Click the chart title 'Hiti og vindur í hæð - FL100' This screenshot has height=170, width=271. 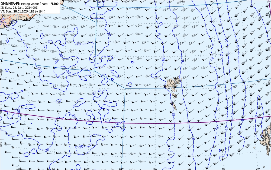[40, 4]
